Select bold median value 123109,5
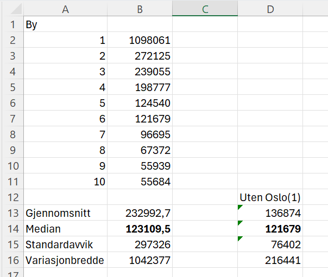Image resolution: width=328 pixels, height=277 pixels. [140, 229]
